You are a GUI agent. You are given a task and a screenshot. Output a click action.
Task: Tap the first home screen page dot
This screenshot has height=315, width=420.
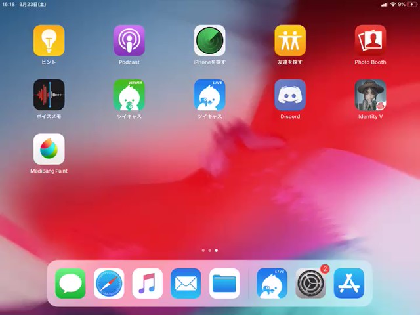click(x=203, y=251)
